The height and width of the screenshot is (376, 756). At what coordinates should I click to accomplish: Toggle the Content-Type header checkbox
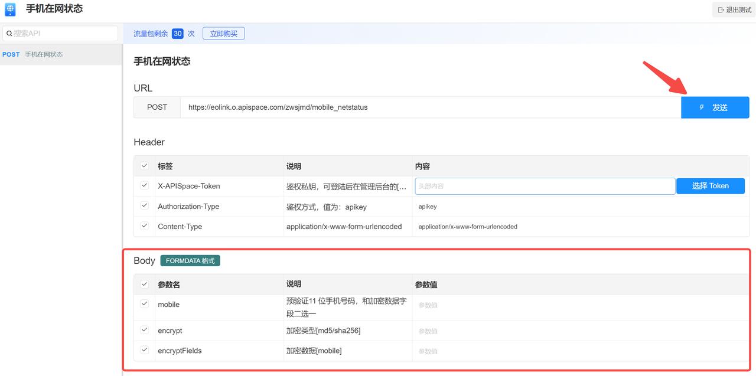click(144, 226)
